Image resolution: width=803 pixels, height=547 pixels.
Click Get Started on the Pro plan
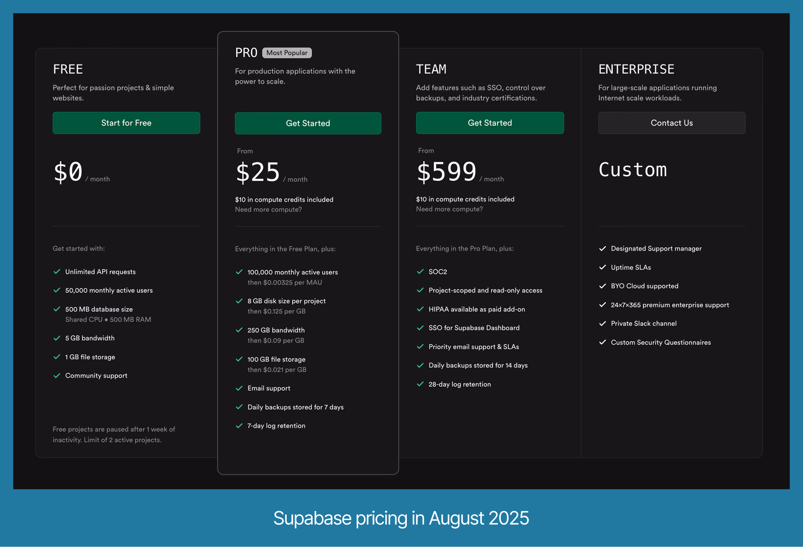[x=308, y=123]
